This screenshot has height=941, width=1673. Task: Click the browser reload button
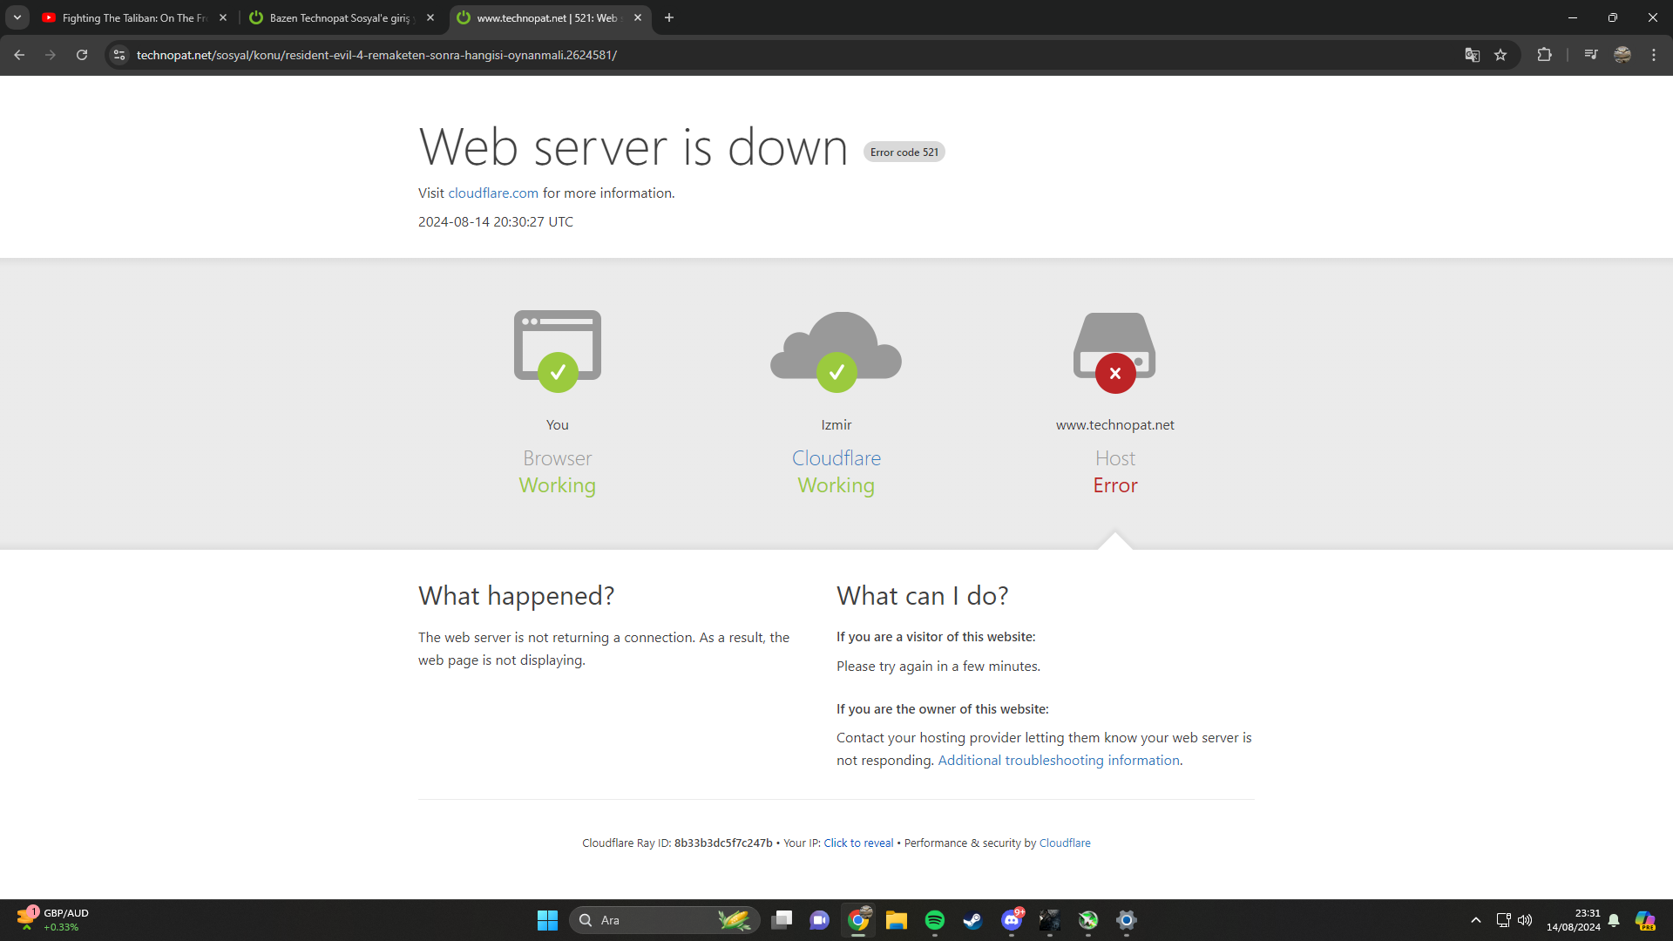(82, 55)
